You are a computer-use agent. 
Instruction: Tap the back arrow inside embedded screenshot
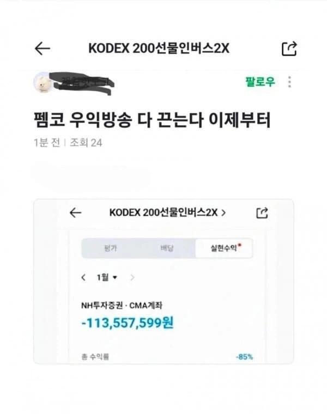click(x=75, y=212)
